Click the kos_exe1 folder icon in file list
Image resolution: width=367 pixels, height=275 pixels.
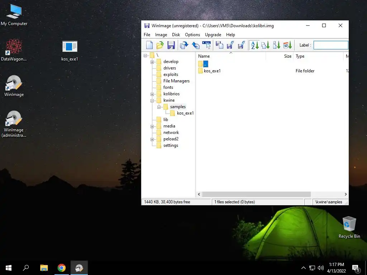point(200,71)
